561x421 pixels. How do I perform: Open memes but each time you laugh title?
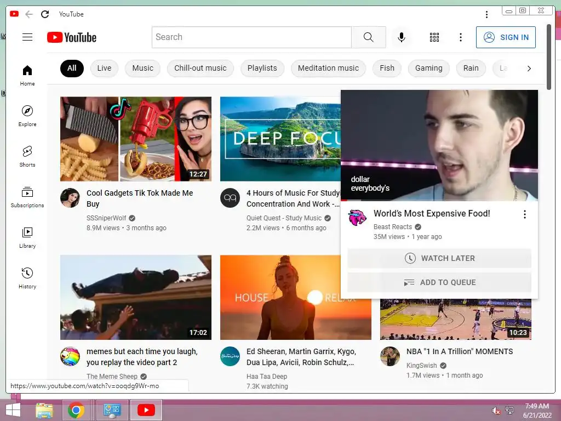[x=142, y=357]
